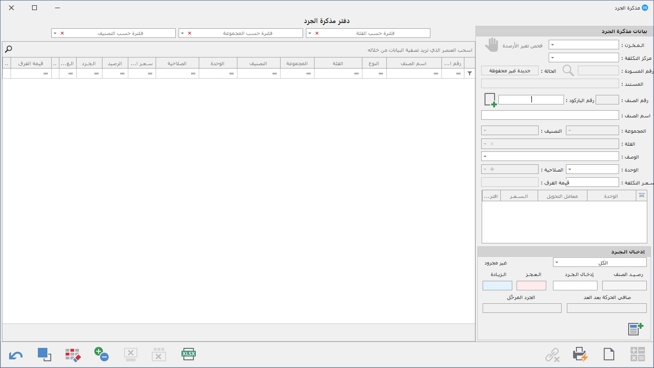
Task: Click the pink العجز field
Action: coord(531,286)
